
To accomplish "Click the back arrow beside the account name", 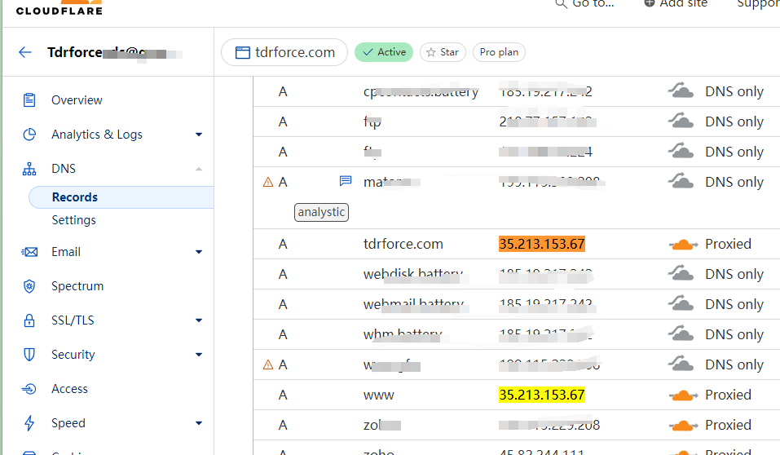I will [25, 52].
